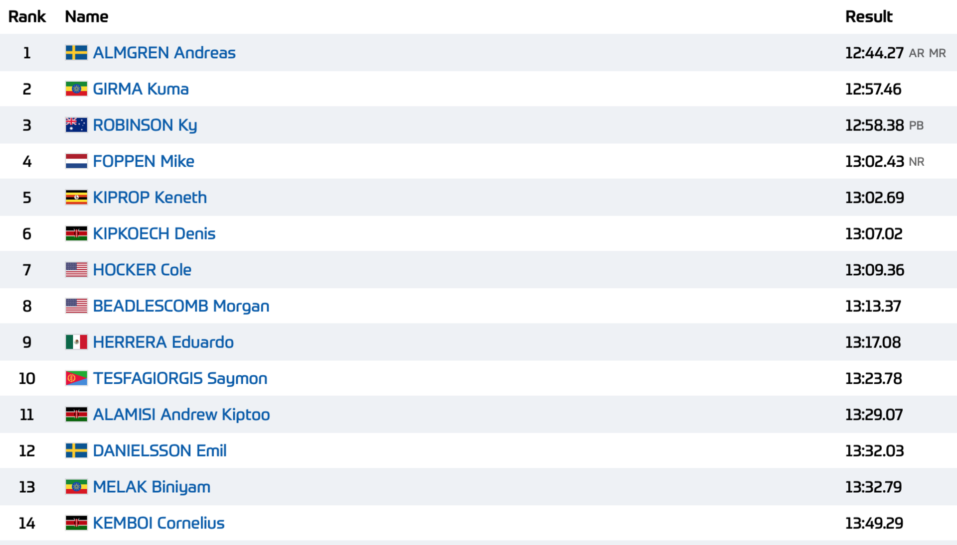This screenshot has height=545, width=957.
Task: Click the Ethiopian flag beside GIRMA Kuma
Action: pyautogui.click(x=76, y=89)
